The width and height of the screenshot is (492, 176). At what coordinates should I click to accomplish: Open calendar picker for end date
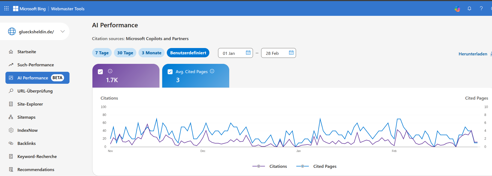(291, 53)
